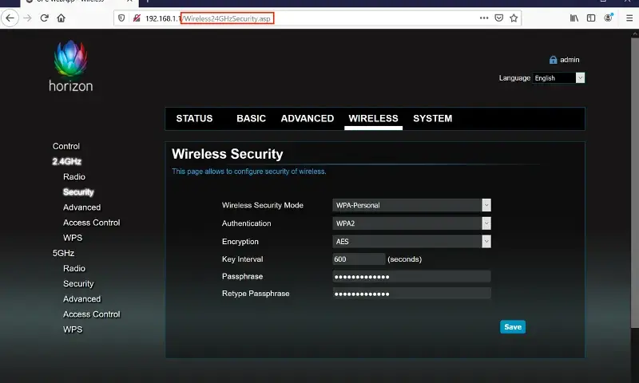The image size is (639, 383).
Task: Open Radio under 2.4GHz
Action: pyautogui.click(x=74, y=176)
